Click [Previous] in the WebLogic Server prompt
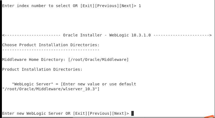 pos(100,113)
